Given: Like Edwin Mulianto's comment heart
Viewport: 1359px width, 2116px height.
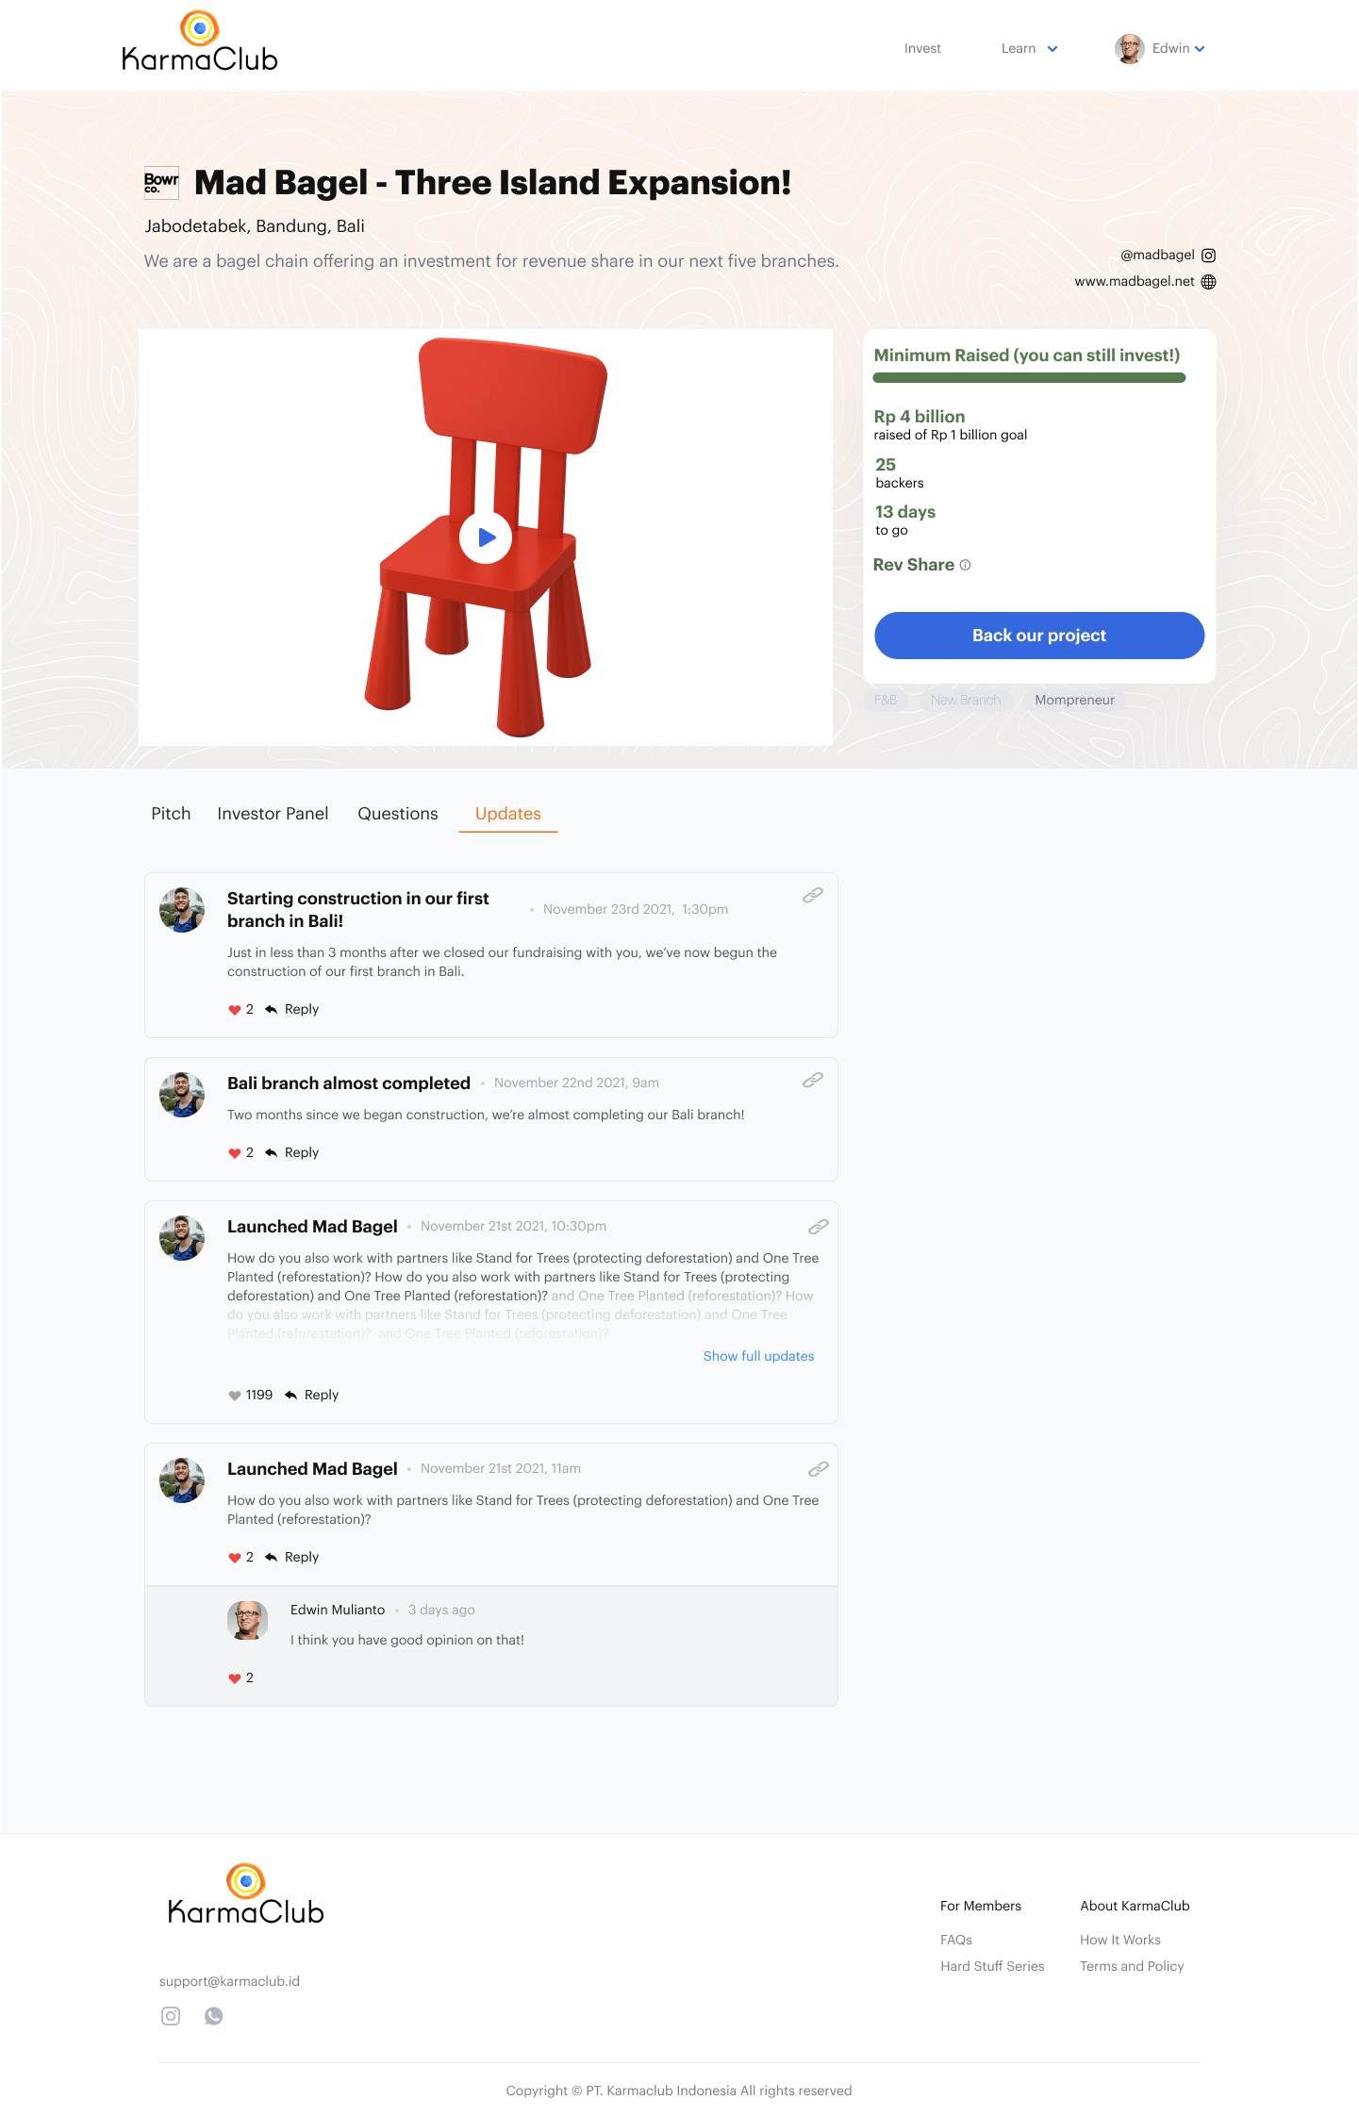Looking at the screenshot, I should point(234,1678).
